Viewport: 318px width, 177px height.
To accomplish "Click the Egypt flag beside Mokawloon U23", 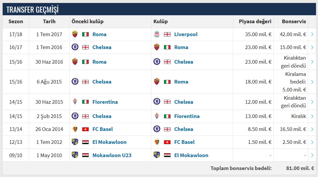I will (x=85, y=155).
